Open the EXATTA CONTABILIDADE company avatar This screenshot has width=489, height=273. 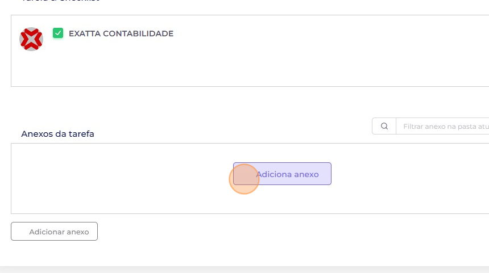click(31, 39)
